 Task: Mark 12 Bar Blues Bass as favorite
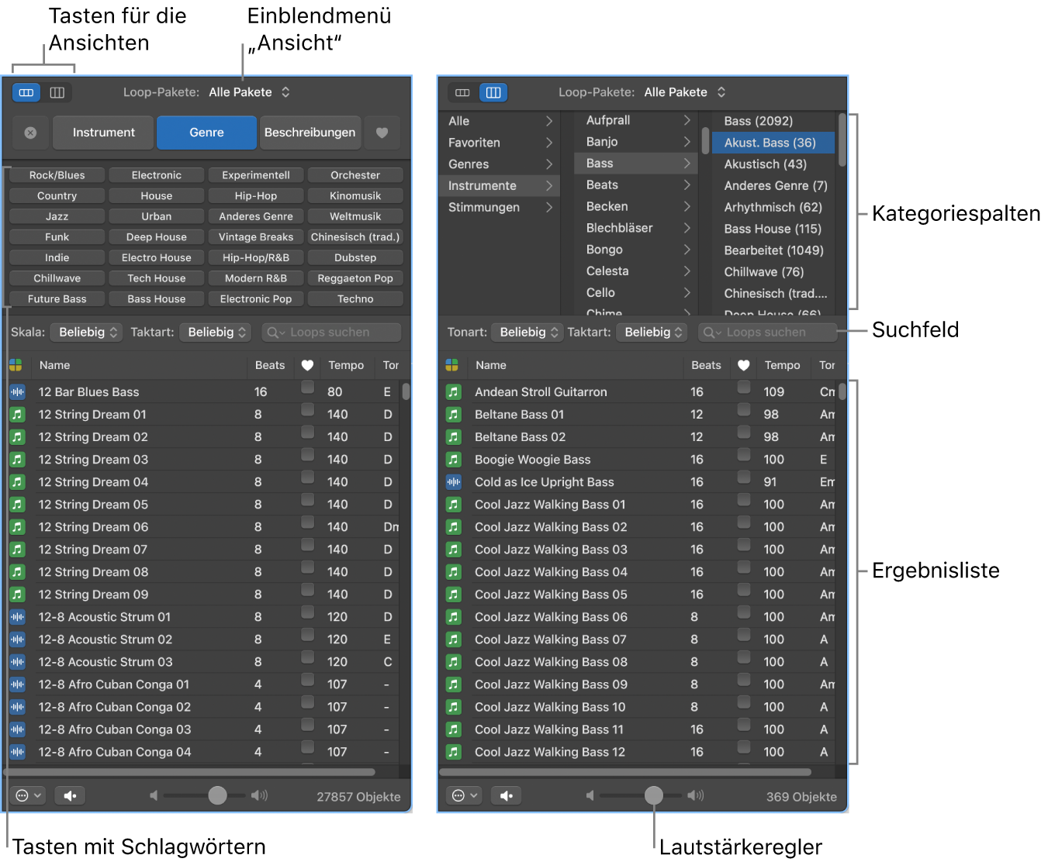[x=308, y=387]
